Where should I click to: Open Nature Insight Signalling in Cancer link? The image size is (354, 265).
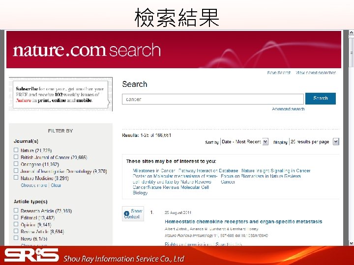point(276,171)
